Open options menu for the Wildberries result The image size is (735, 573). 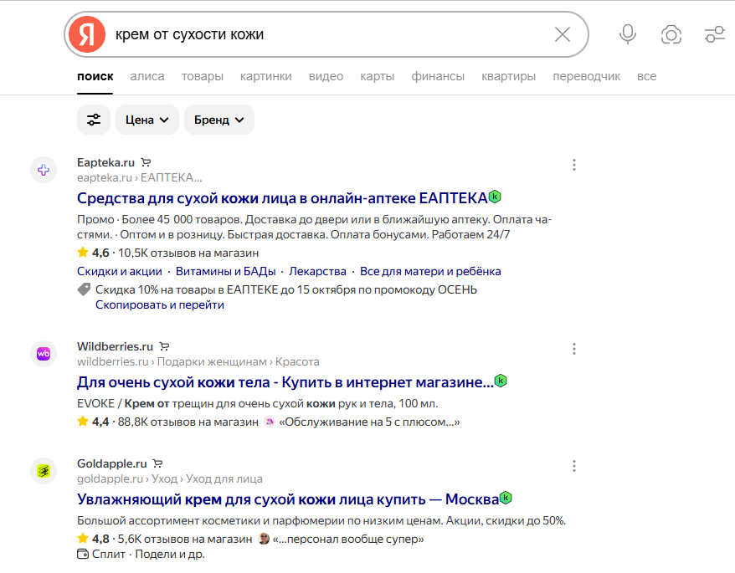click(574, 349)
